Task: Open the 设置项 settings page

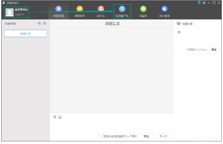Action: (143, 11)
